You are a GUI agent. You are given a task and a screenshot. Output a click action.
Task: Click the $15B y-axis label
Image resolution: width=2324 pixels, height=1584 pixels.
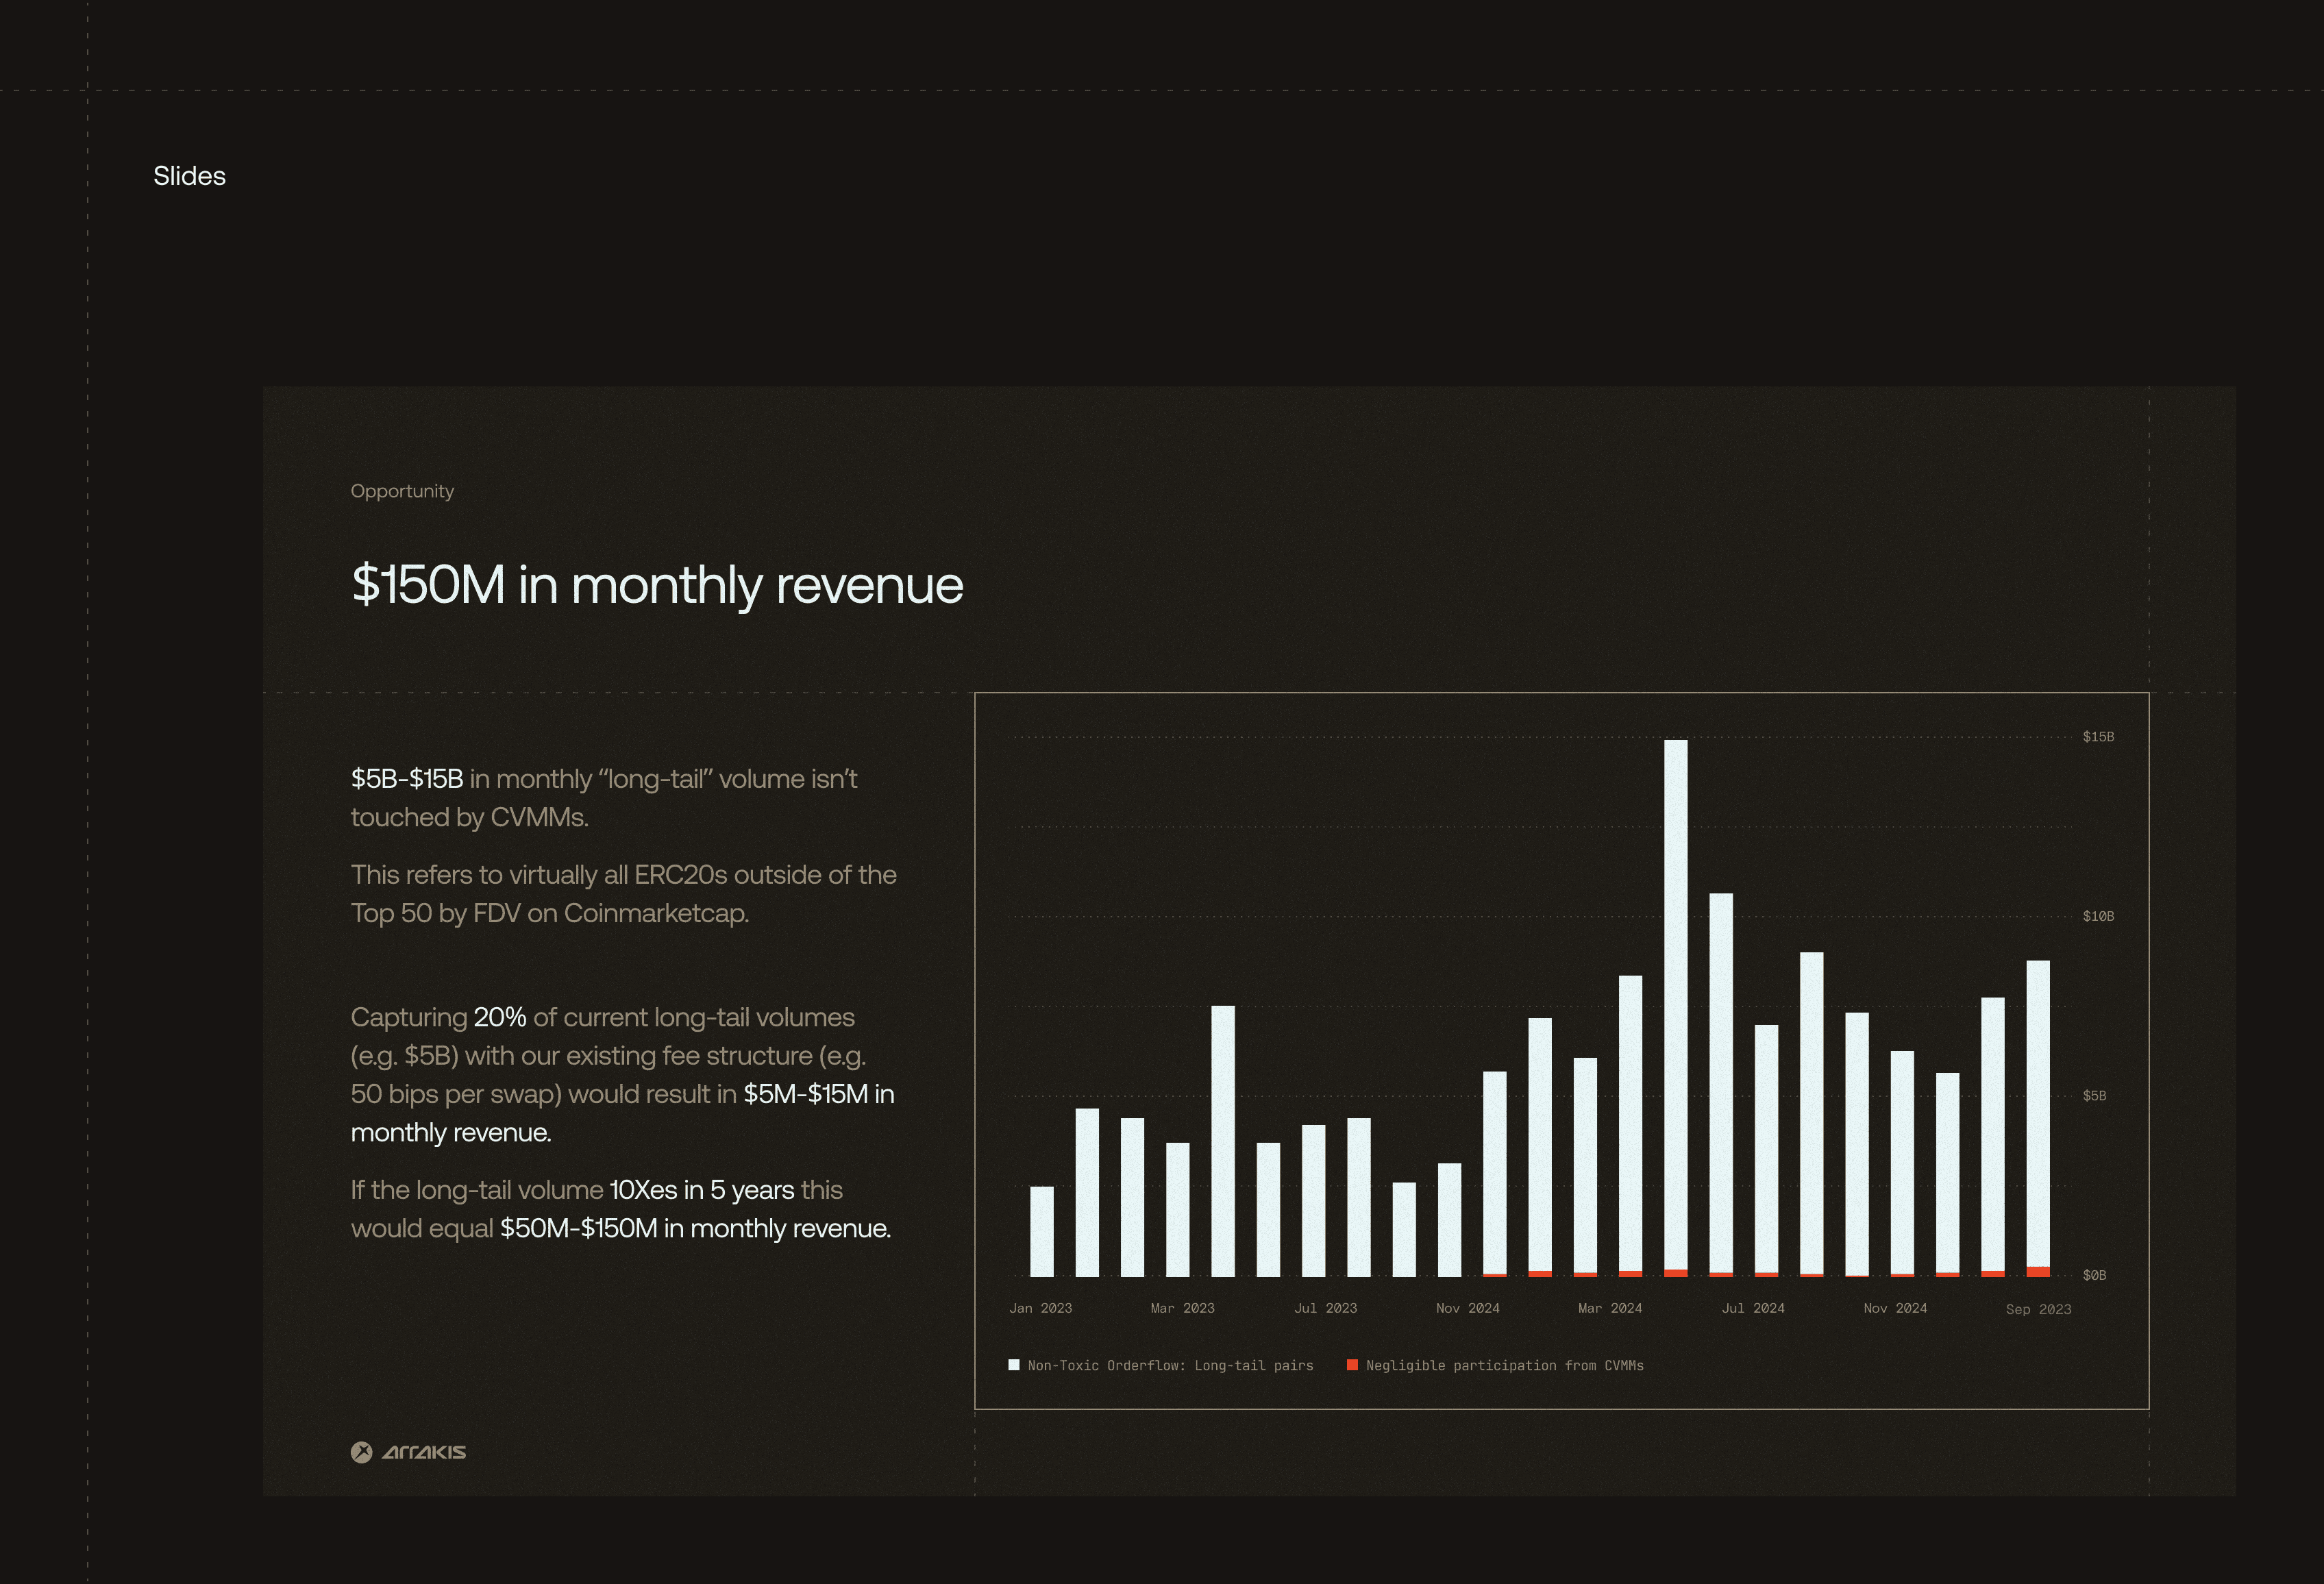(x=2098, y=737)
